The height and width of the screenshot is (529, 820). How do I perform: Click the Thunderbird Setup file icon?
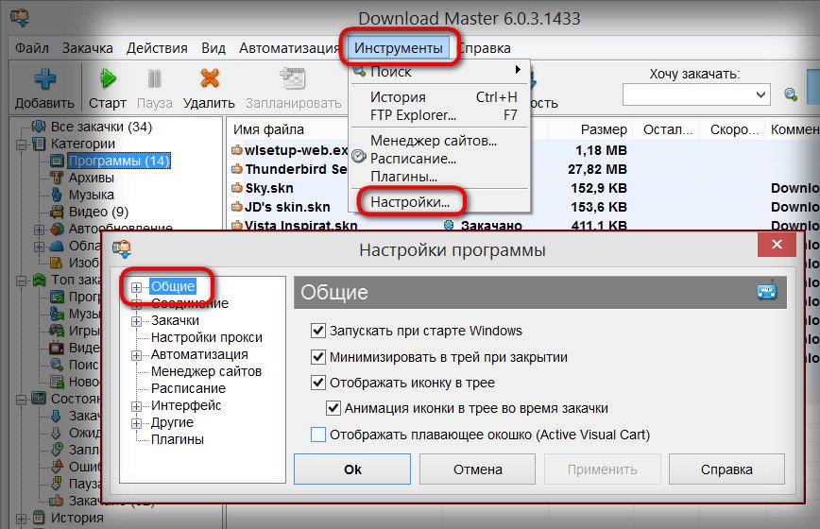point(237,169)
